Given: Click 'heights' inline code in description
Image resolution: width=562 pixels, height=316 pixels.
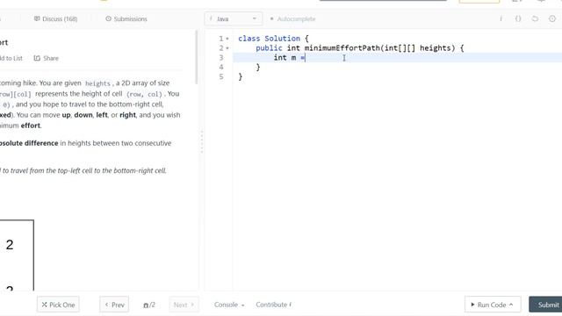Looking at the screenshot, I should [x=97, y=83].
